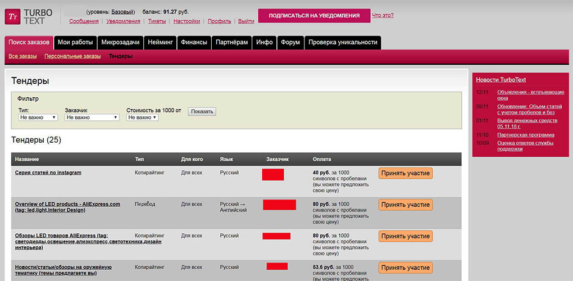
Task: Open the Сообщения link in header
Action: coord(84,21)
